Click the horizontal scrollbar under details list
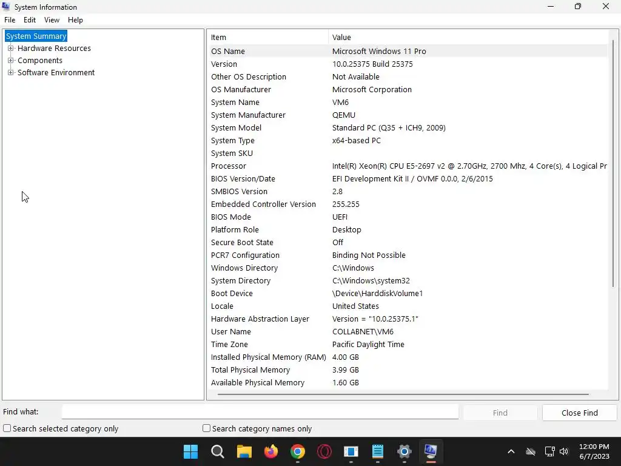 click(403, 394)
